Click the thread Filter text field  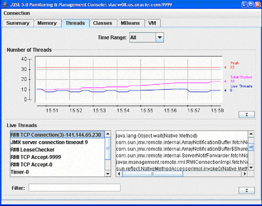coord(74,188)
